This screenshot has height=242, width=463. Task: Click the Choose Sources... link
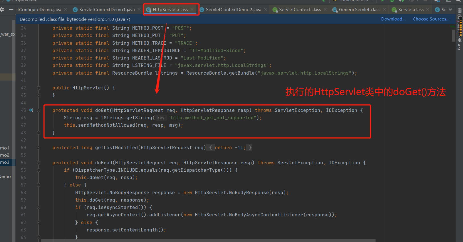tap(431, 19)
